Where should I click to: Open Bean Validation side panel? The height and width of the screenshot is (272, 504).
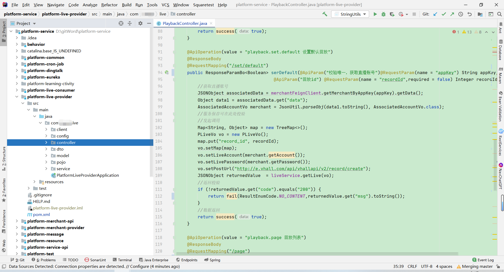pyautogui.click(x=501, y=106)
